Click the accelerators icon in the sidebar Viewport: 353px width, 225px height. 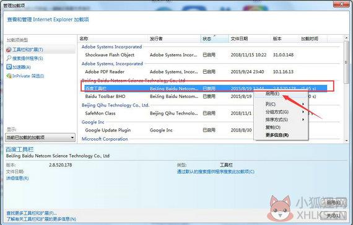9,67
